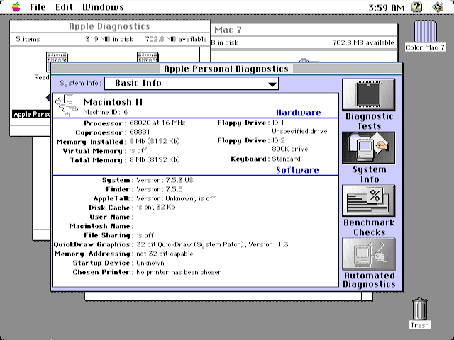454x340 pixels.
Task: Click the Apple Diagnostics window title bar
Action: point(110,26)
